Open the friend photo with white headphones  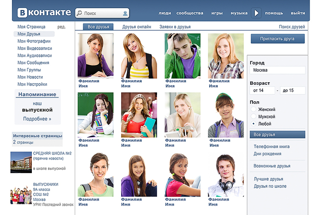225,175
